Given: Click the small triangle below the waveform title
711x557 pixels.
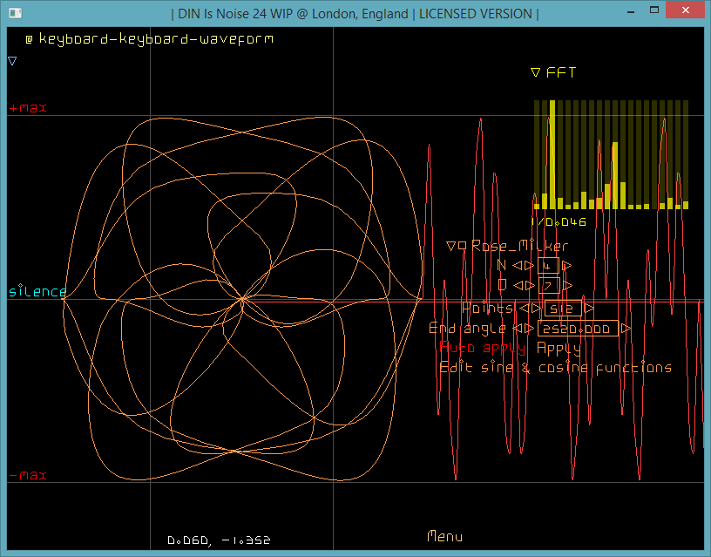Looking at the screenshot, I should [12, 61].
